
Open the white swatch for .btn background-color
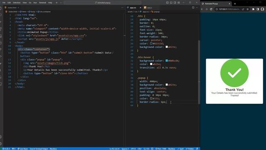tap(167, 47)
